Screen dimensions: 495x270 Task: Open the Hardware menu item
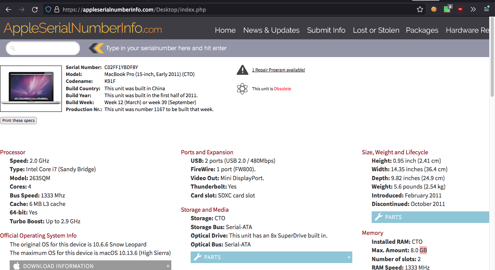click(x=467, y=30)
